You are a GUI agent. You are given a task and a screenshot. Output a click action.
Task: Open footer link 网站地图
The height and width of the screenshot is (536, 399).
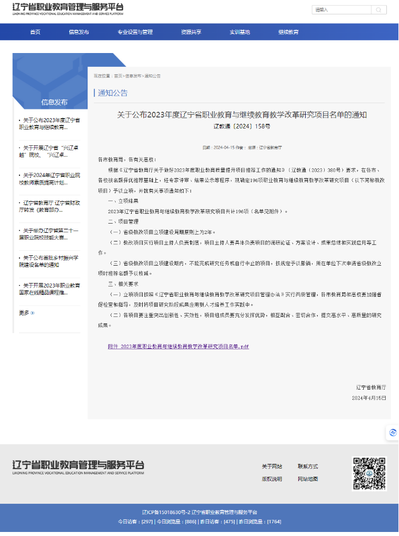[x=307, y=479]
